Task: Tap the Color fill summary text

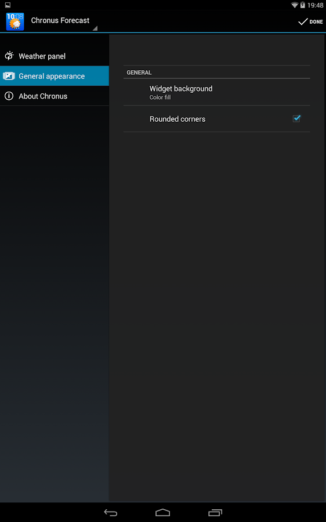Action: [160, 97]
